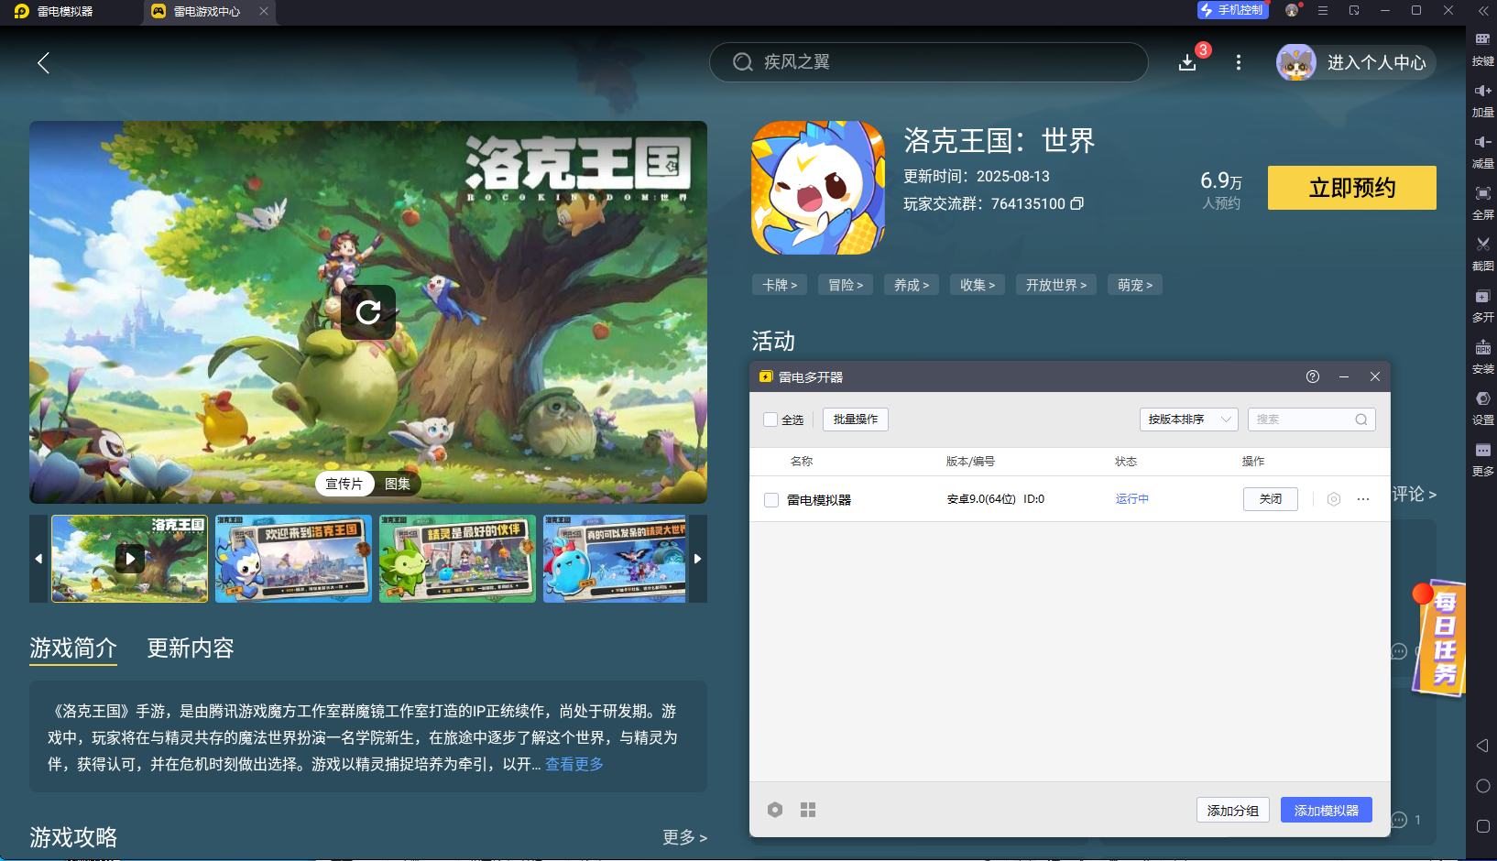This screenshot has width=1497, height=861.
Task: Open the multi-instance (多开) sidebar icon
Action: 1482,297
